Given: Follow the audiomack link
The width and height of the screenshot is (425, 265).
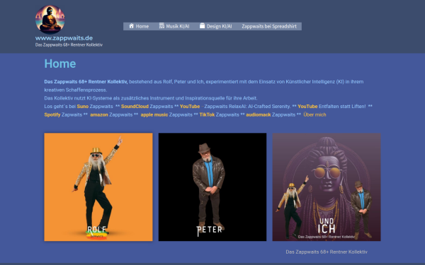Looking at the screenshot, I should (x=259, y=115).
